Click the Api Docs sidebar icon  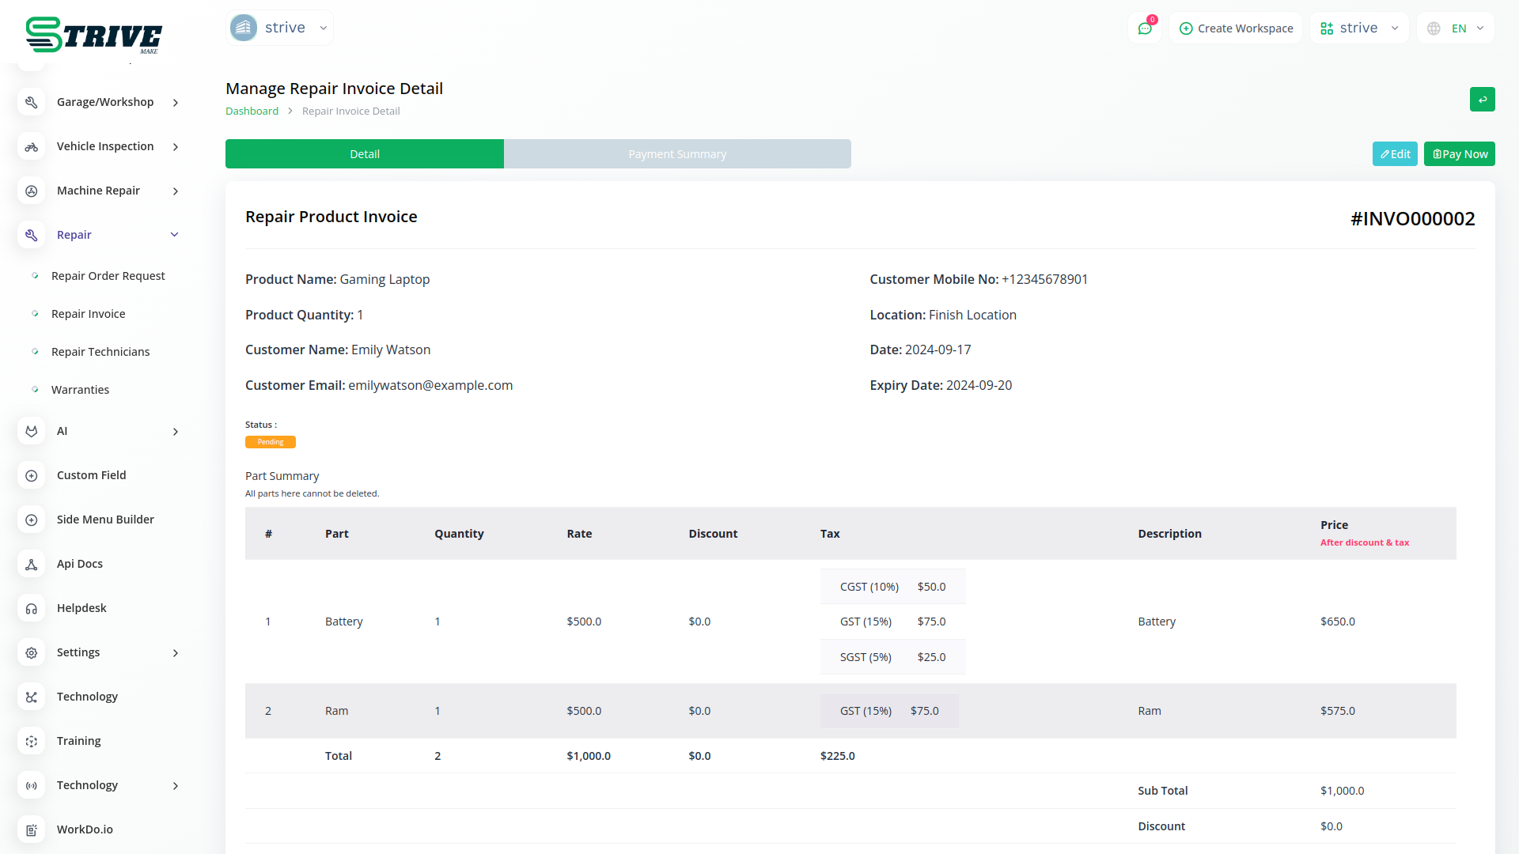pyautogui.click(x=32, y=564)
